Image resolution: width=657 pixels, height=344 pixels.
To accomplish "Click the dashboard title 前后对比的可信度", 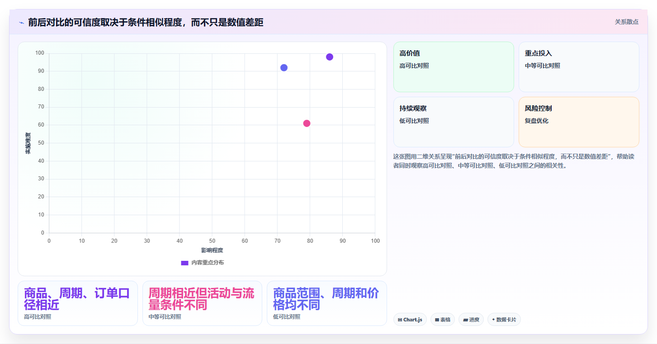I will (x=146, y=23).
